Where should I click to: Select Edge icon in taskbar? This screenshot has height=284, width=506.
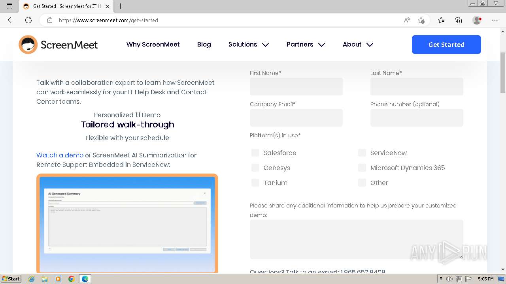coord(85,279)
